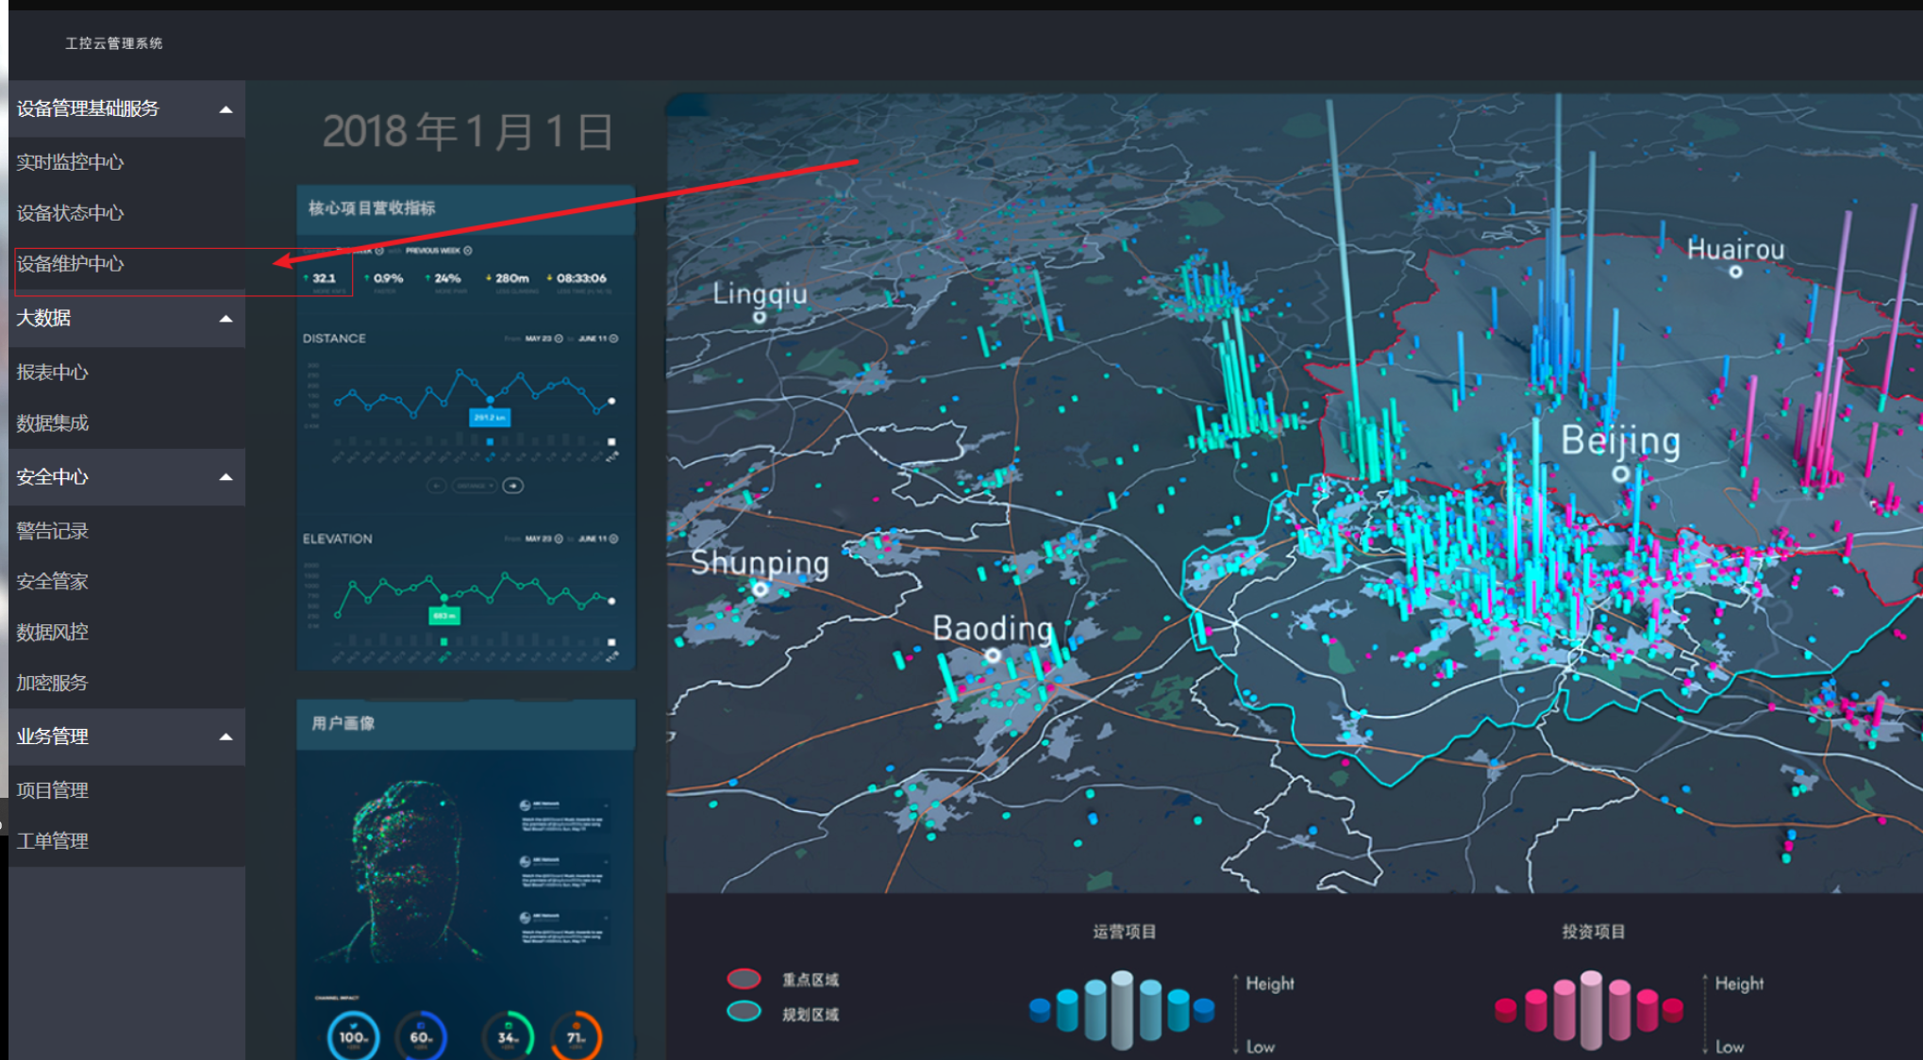Open 设备维护中心 menu item
1923x1060 pixels.
(70, 264)
